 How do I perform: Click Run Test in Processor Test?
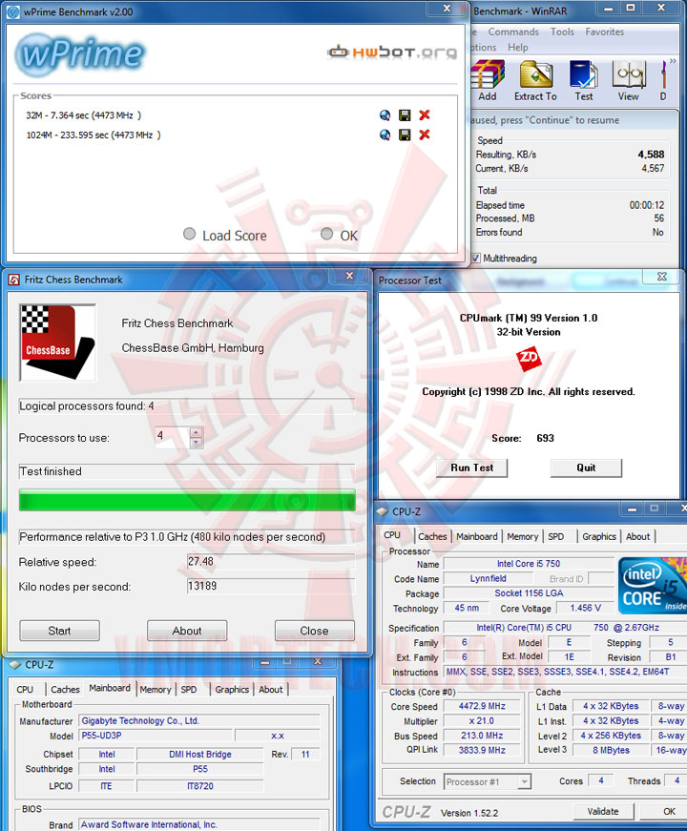pyautogui.click(x=471, y=467)
